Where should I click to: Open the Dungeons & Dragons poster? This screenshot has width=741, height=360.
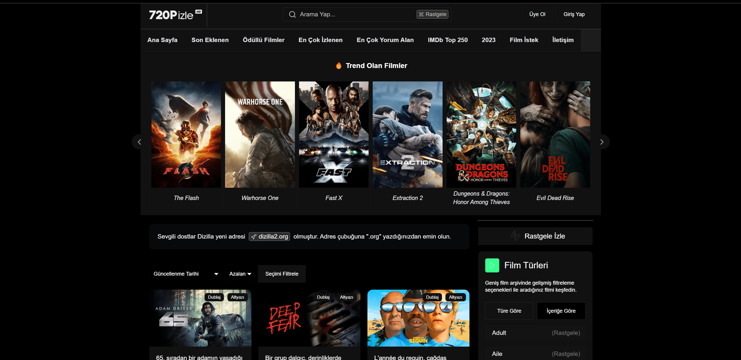(481, 135)
